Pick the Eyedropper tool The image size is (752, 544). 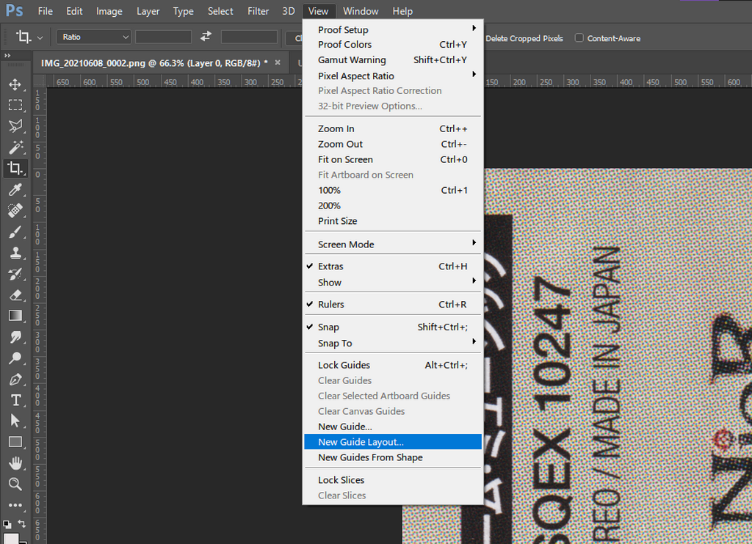tap(15, 190)
